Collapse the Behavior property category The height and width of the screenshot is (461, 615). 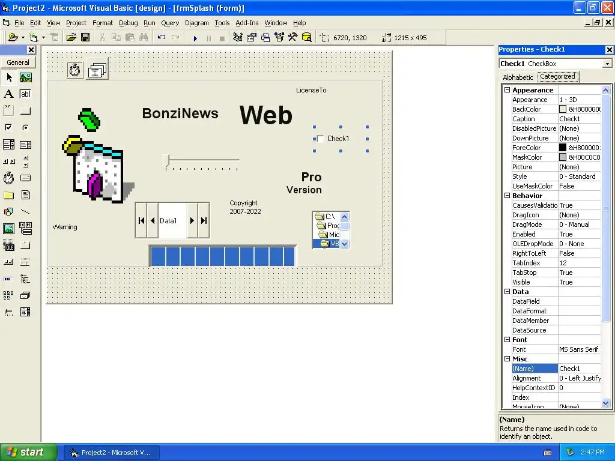(x=507, y=195)
